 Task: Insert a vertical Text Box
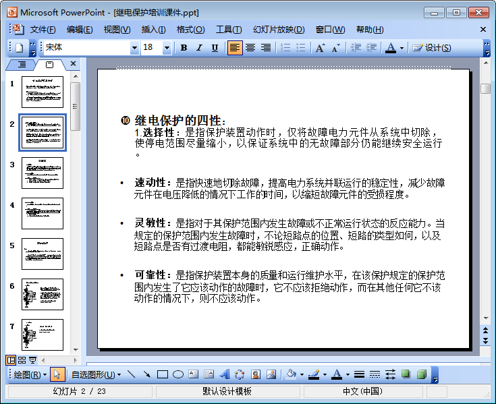click(209, 374)
